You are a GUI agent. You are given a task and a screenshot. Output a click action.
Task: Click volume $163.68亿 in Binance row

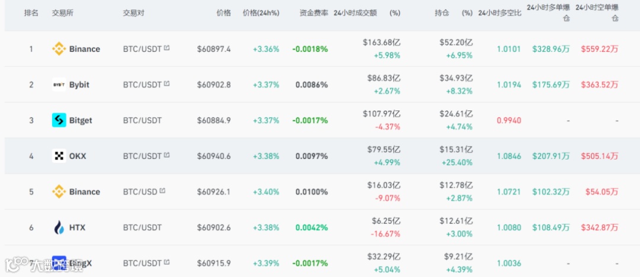coord(381,43)
